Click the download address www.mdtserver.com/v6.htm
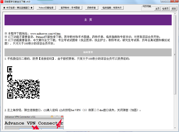The width and height of the screenshot is (179, 132). [45, 34]
